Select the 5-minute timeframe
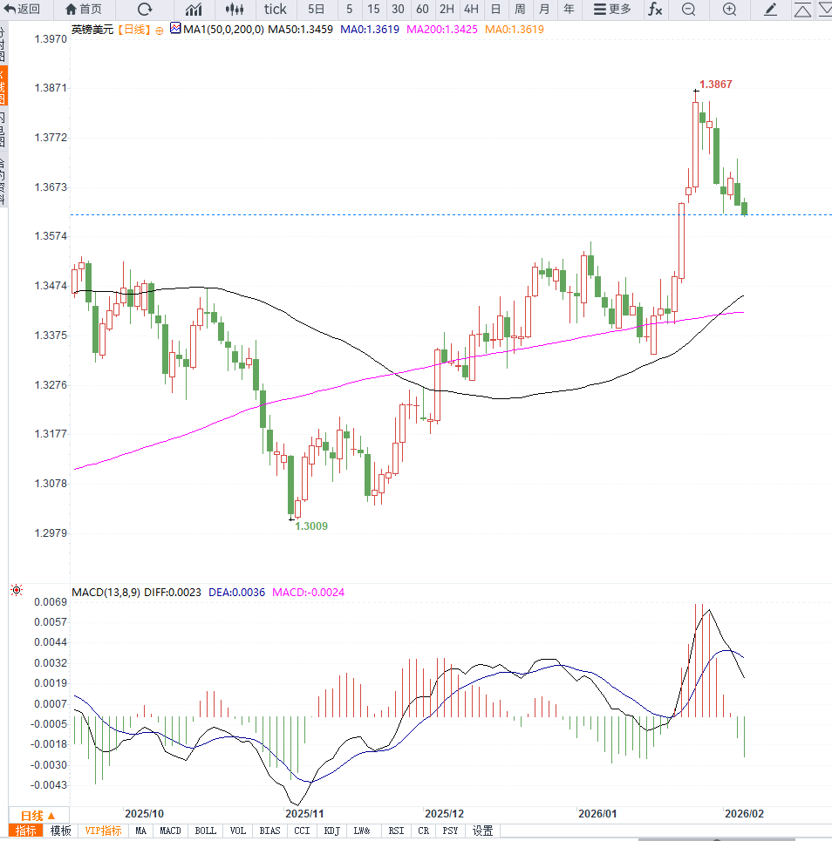 click(x=350, y=9)
